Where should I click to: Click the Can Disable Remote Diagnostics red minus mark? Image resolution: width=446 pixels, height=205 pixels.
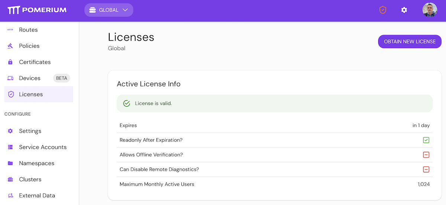click(x=426, y=169)
